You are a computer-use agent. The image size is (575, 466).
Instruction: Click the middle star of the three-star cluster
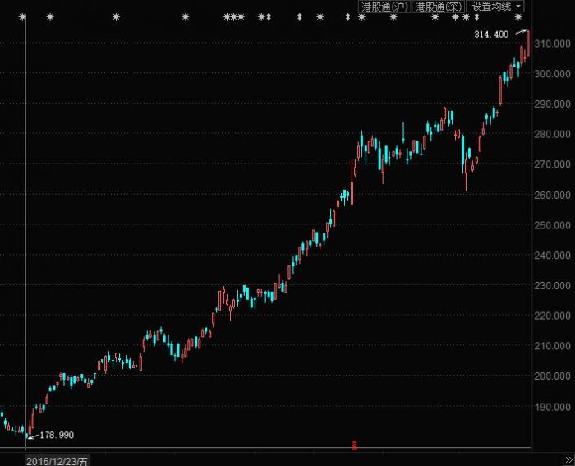pyautogui.click(x=233, y=17)
